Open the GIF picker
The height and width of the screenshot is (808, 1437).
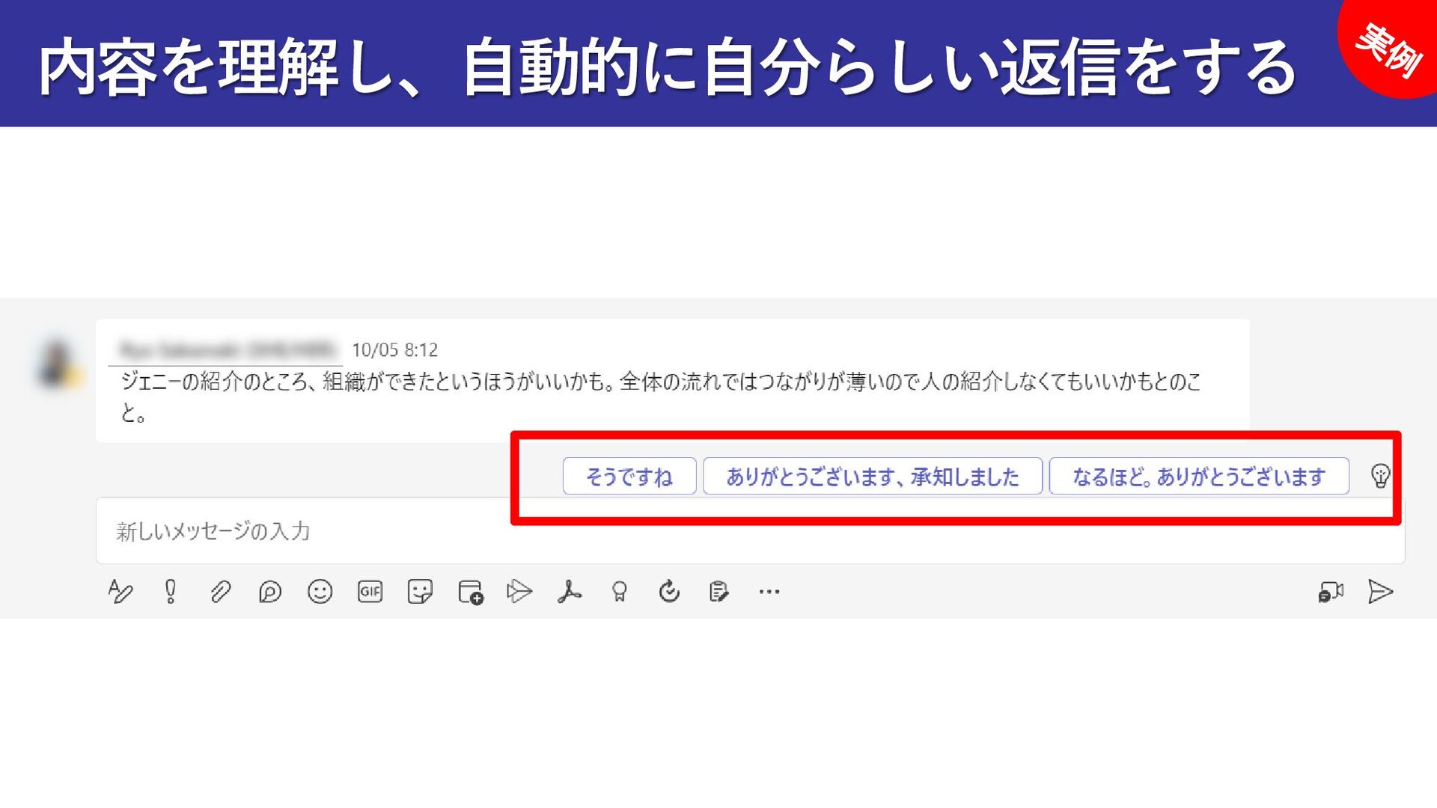click(x=370, y=592)
